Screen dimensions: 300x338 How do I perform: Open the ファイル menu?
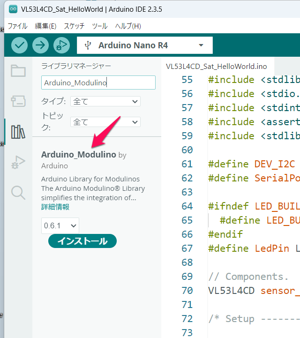17,26
